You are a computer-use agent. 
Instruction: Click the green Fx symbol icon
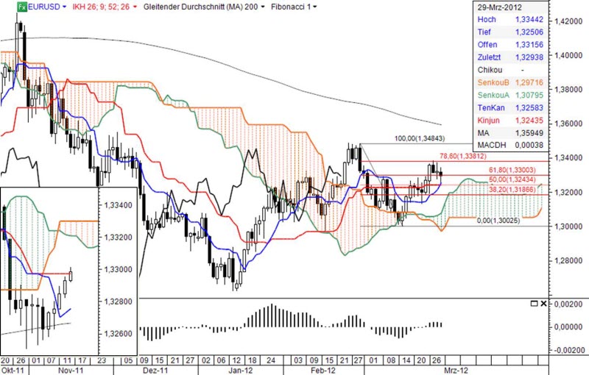point(22,7)
